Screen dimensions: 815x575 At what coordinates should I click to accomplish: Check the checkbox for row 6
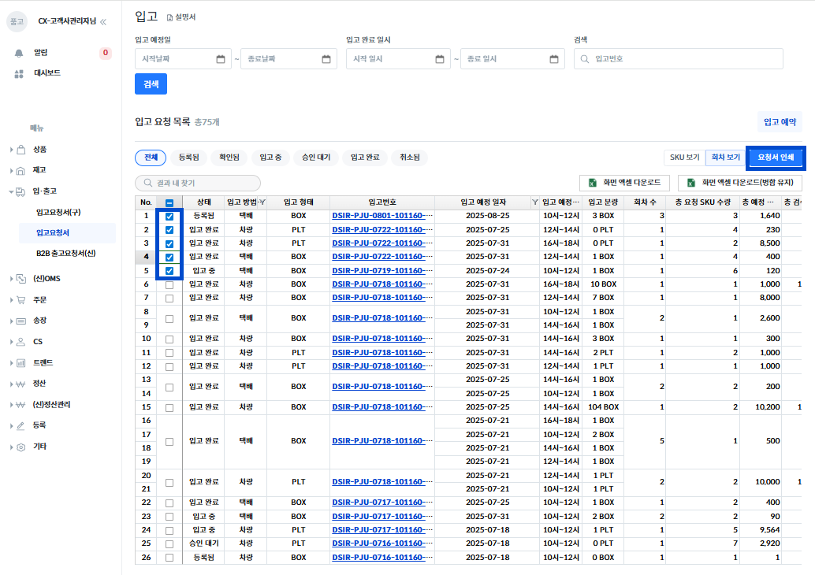169,284
